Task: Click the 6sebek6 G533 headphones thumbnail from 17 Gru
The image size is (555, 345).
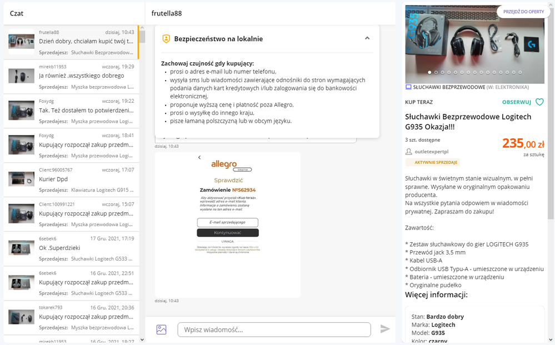Action: 21,248
